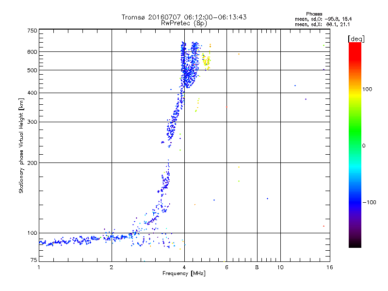The width and height of the screenshot is (388, 291).
Task: Click the x-axis tick label "1"
Action: click(x=39, y=267)
